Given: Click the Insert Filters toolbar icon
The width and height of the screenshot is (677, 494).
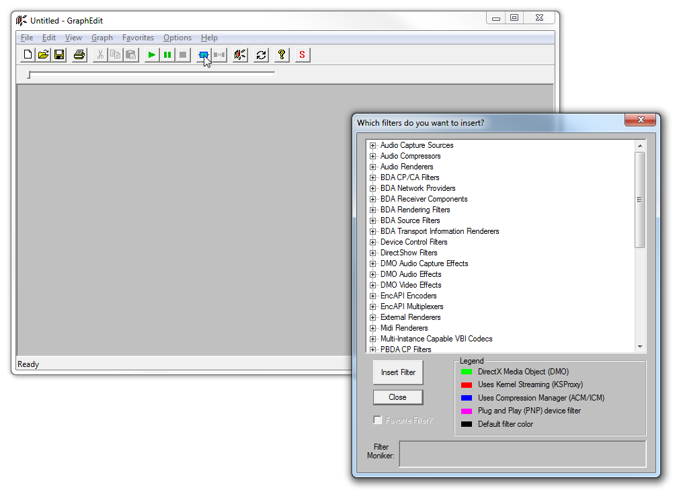Looking at the screenshot, I should [x=203, y=55].
